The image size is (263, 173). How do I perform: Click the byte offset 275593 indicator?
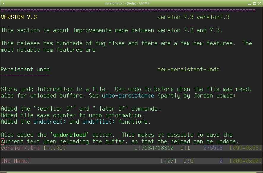point(213,148)
